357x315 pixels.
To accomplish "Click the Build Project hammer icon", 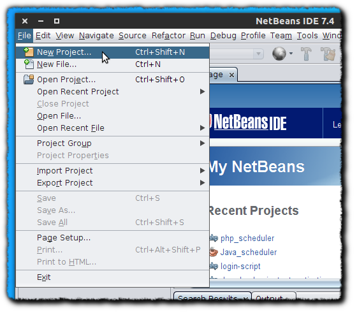I will tap(306, 54).
